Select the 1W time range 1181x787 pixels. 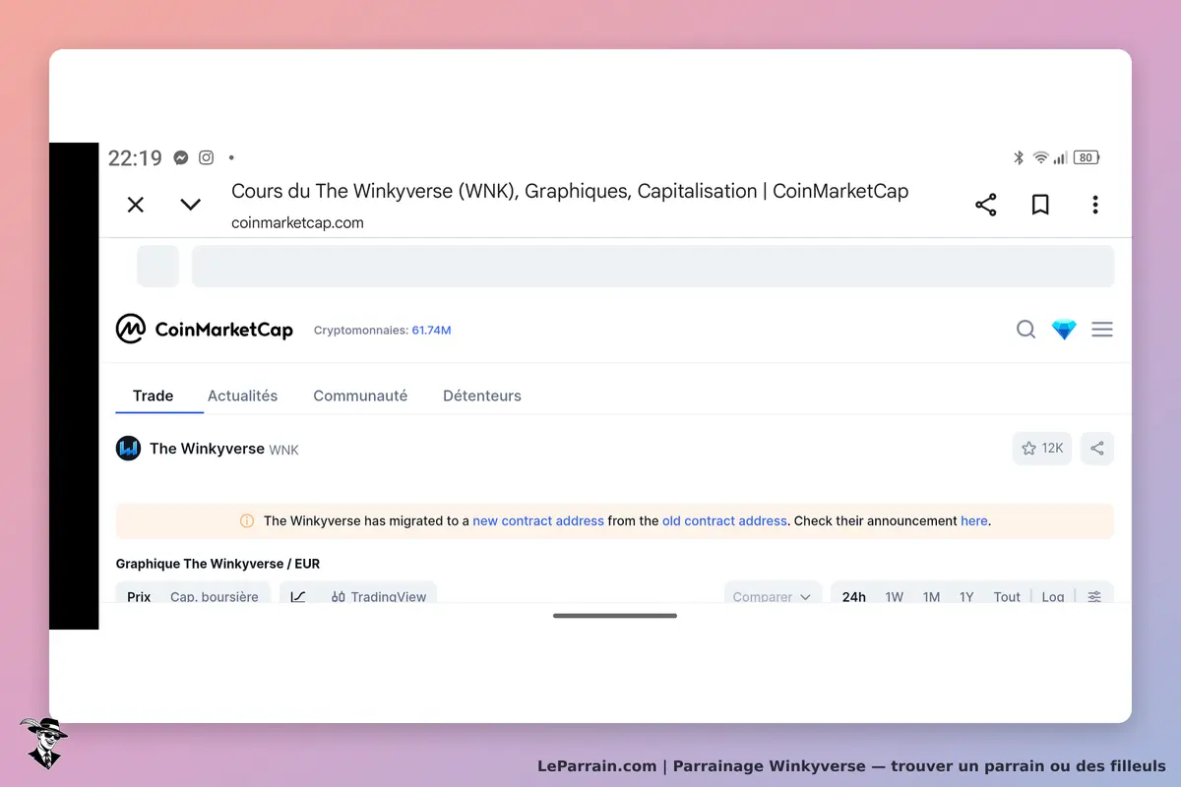pos(895,596)
